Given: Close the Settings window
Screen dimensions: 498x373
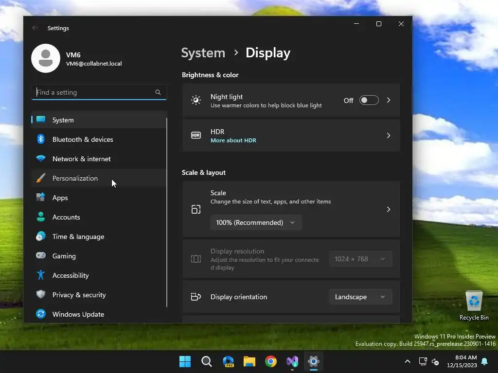Looking at the screenshot, I should 401,24.
